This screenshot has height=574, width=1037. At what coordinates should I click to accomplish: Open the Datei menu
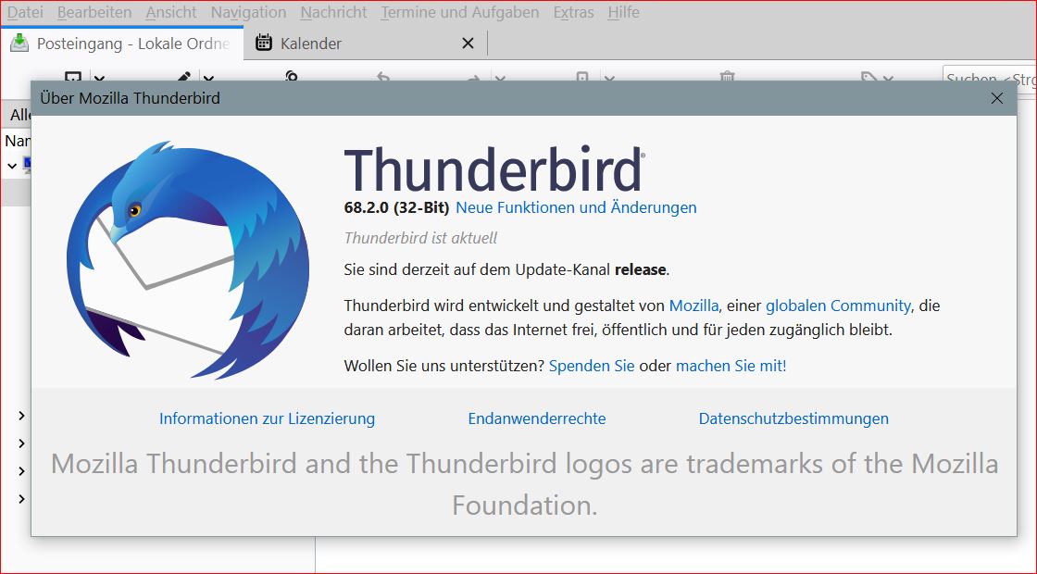pyautogui.click(x=24, y=12)
